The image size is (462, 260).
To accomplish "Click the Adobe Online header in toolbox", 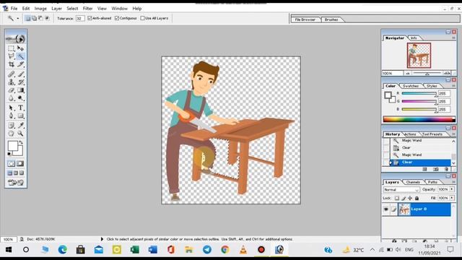I will tap(16, 38).
